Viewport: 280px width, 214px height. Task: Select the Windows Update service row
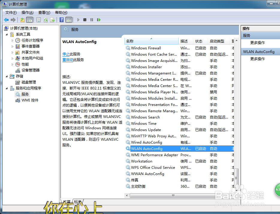[180, 130]
